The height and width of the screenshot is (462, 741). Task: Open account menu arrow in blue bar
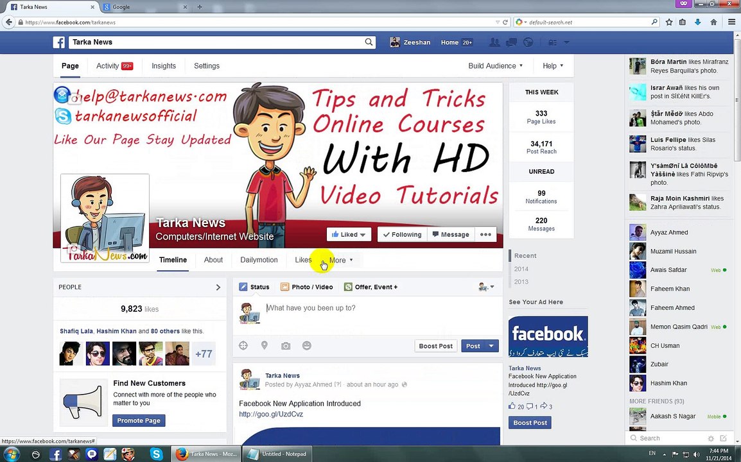click(566, 42)
